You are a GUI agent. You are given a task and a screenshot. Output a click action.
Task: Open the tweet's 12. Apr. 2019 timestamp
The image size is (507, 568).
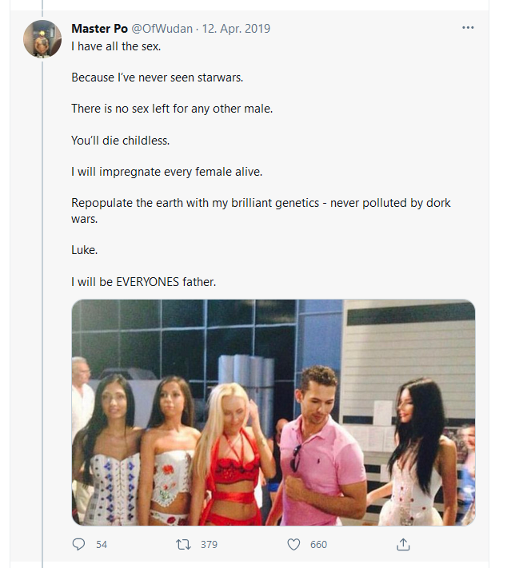[x=236, y=29]
